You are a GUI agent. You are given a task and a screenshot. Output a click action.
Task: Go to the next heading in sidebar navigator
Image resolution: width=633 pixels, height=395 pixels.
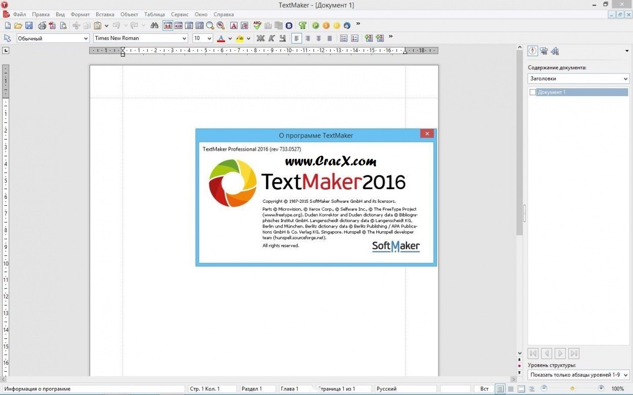pos(560,354)
